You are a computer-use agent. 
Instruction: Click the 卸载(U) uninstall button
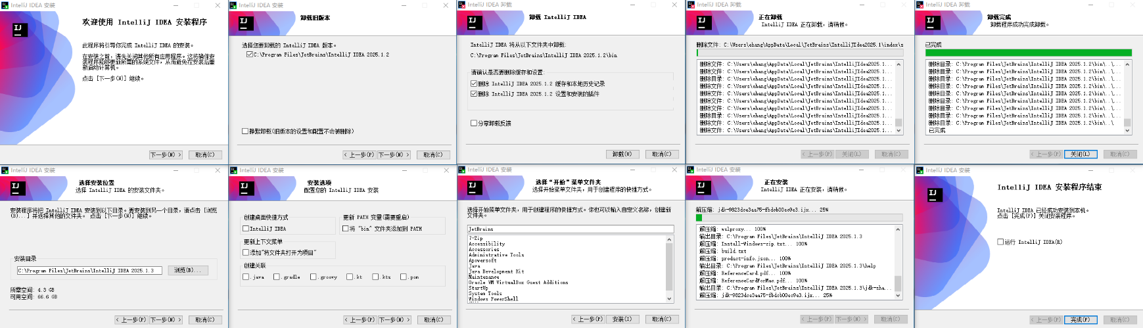pyautogui.click(x=622, y=154)
